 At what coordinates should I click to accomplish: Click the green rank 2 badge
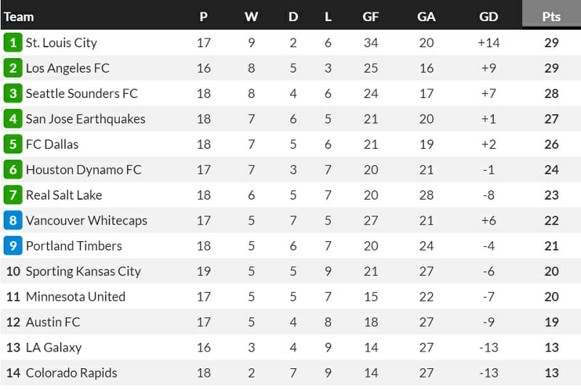[x=12, y=68]
